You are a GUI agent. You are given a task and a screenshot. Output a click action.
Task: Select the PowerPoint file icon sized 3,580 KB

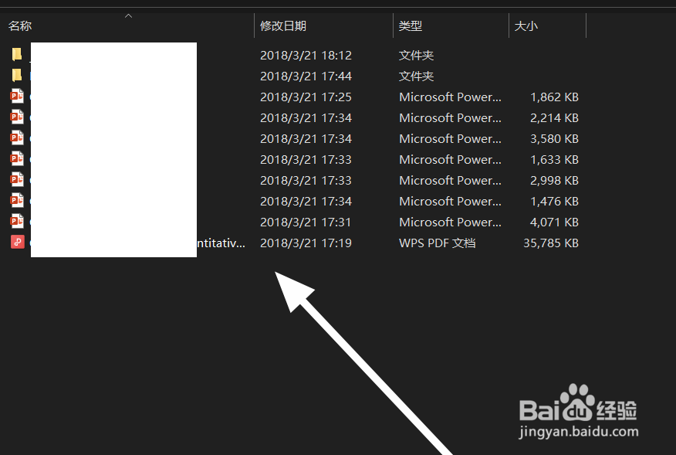[x=17, y=138]
